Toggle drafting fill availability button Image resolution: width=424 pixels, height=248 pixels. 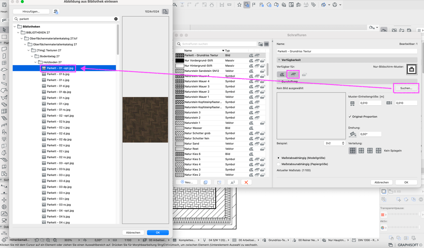pyautogui.click(x=282, y=75)
